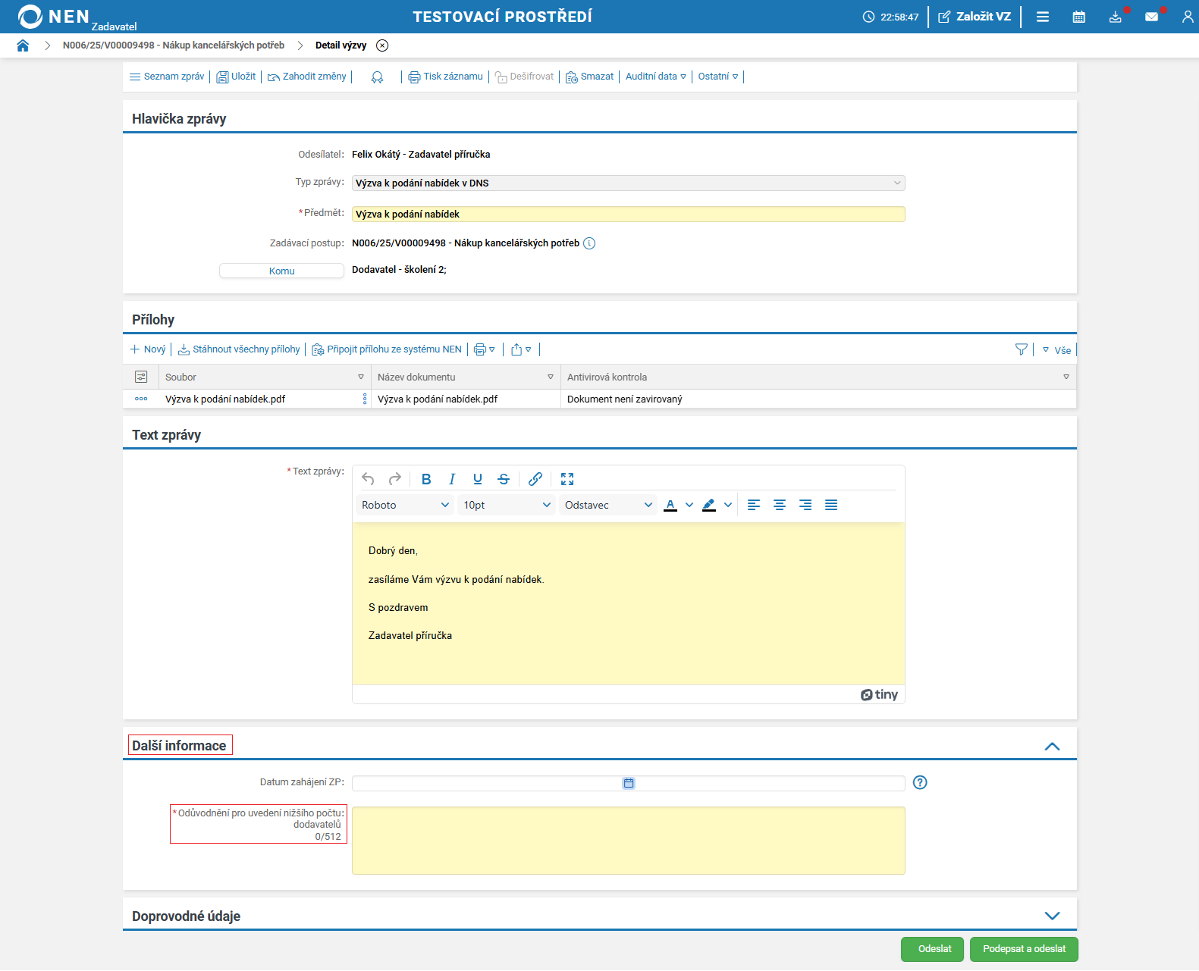Open the messages envelope icon
The width and height of the screenshot is (1199, 971).
pos(1151,17)
